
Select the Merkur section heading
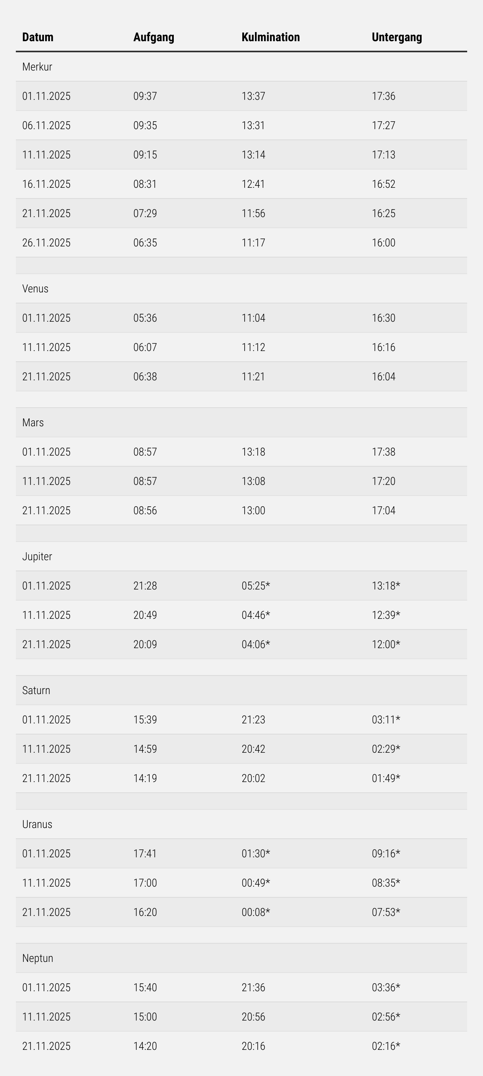click(37, 67)
